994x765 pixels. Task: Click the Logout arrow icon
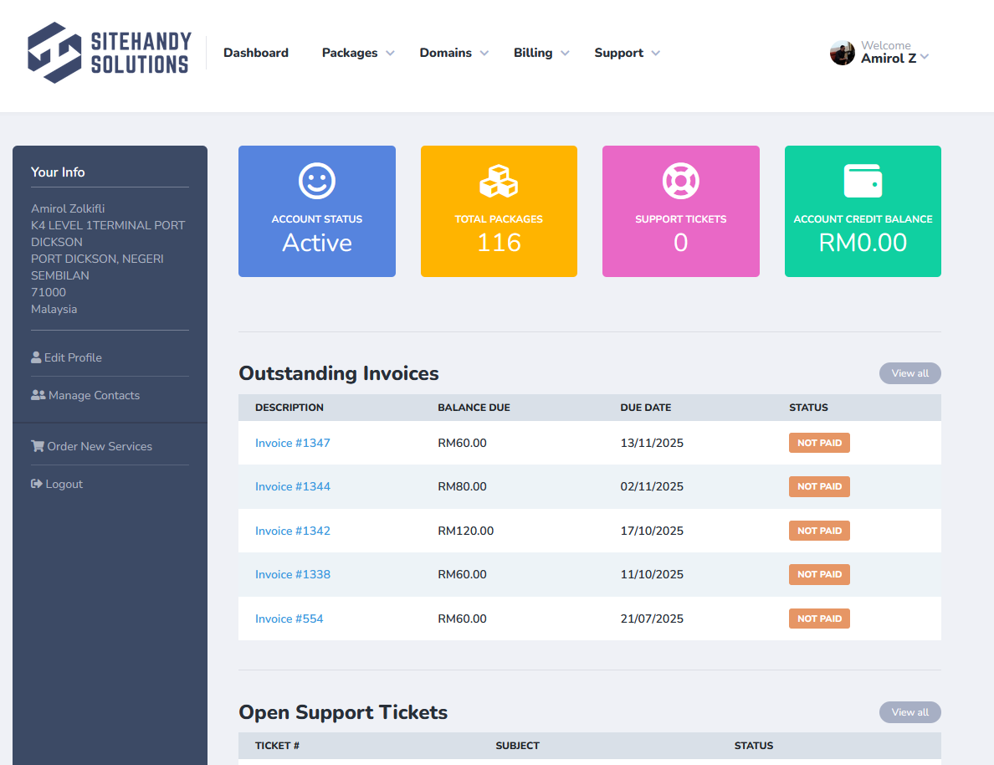pyautogui.click(x=36, y=483)
